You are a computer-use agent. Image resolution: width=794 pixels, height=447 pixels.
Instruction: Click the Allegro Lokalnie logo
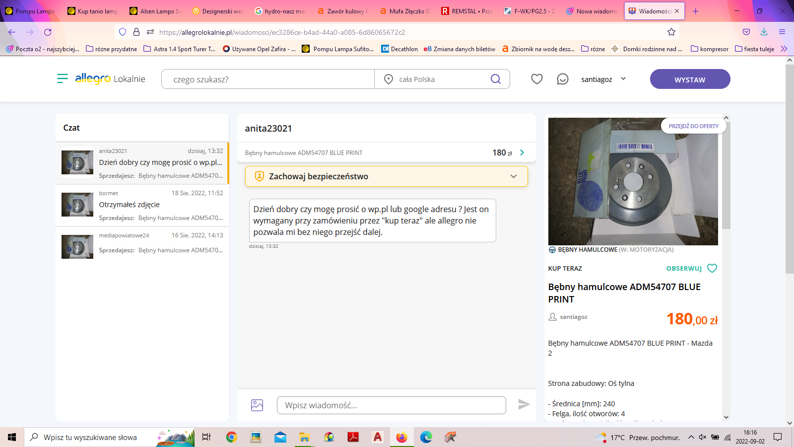tap(110, 78)
